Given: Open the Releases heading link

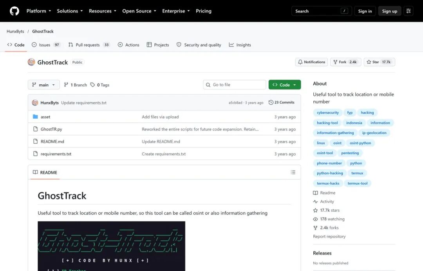Looking at the screenshot, I should (x=322, y=253).
